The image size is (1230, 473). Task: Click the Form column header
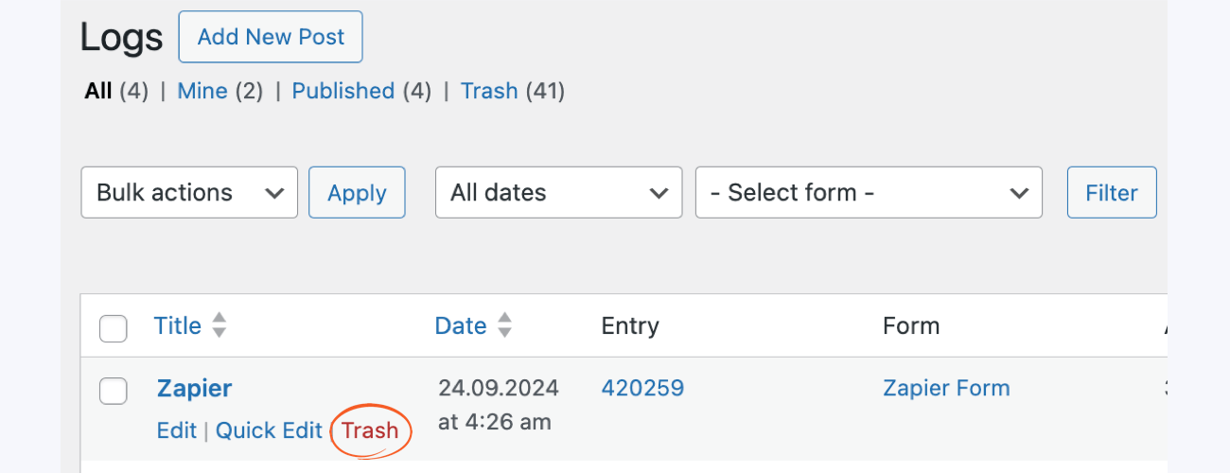pos(911,326)
